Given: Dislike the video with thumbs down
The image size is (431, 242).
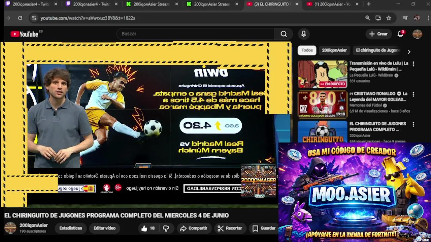Looking at the screenshot, I should tap(166, 228).
